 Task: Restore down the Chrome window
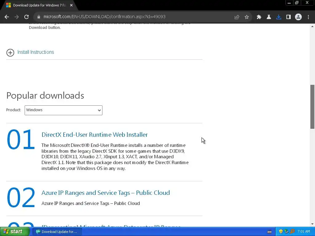tap(297, 3)
